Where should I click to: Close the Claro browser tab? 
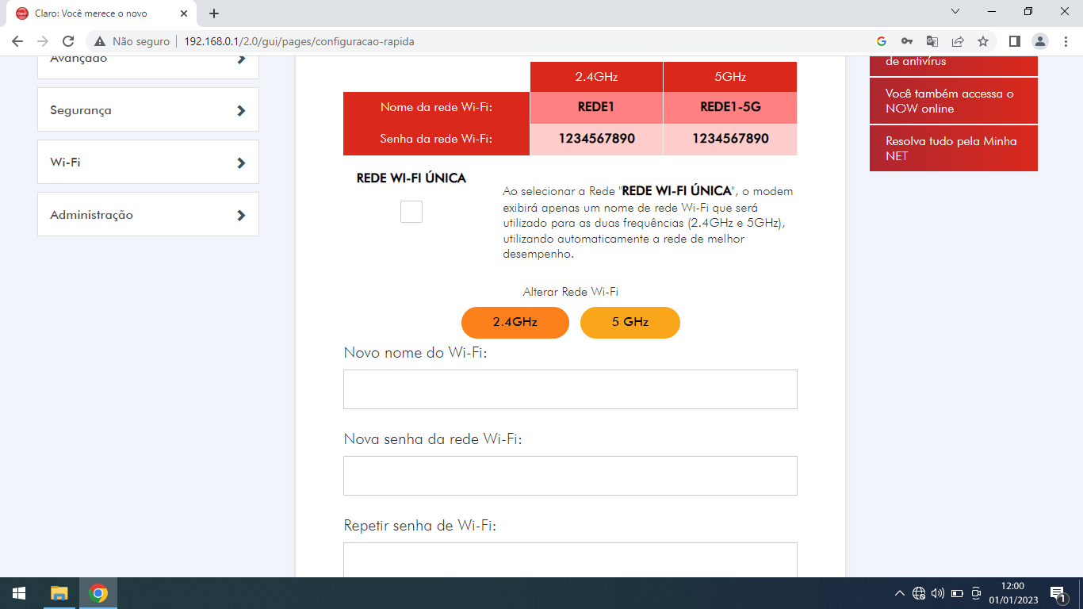[184, 13]
